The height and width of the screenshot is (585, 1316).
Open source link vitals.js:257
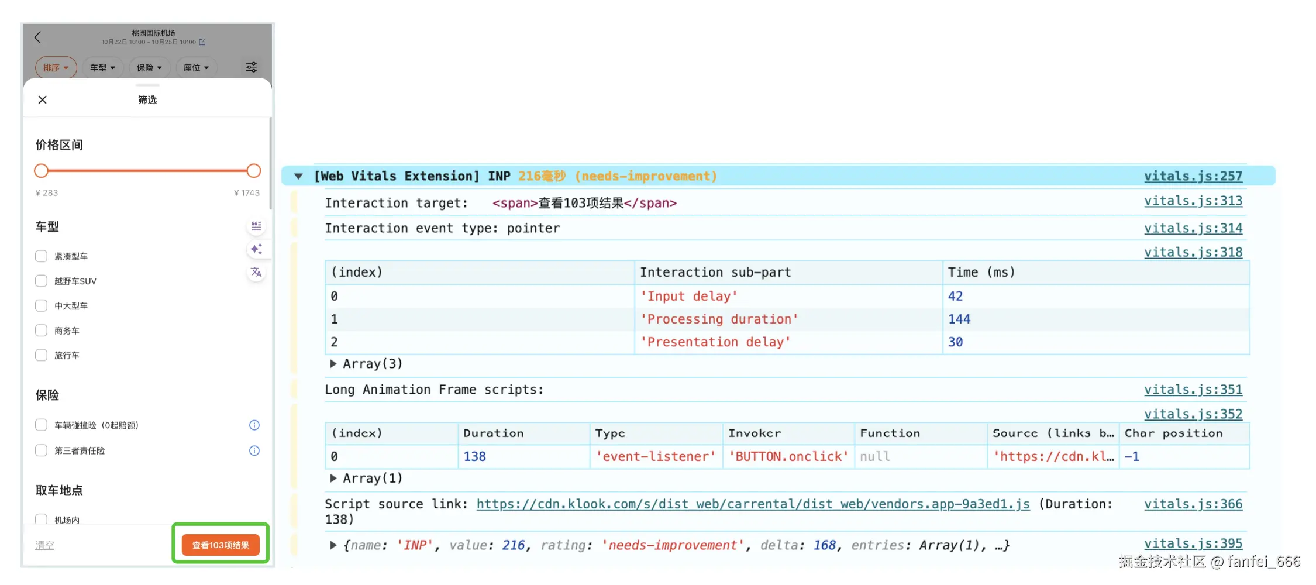pos(1193,176)
